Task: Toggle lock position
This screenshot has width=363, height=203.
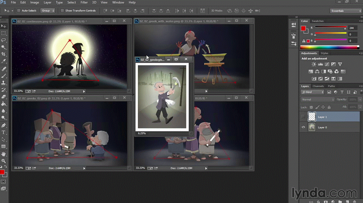Action: click(x=323, y=107)
